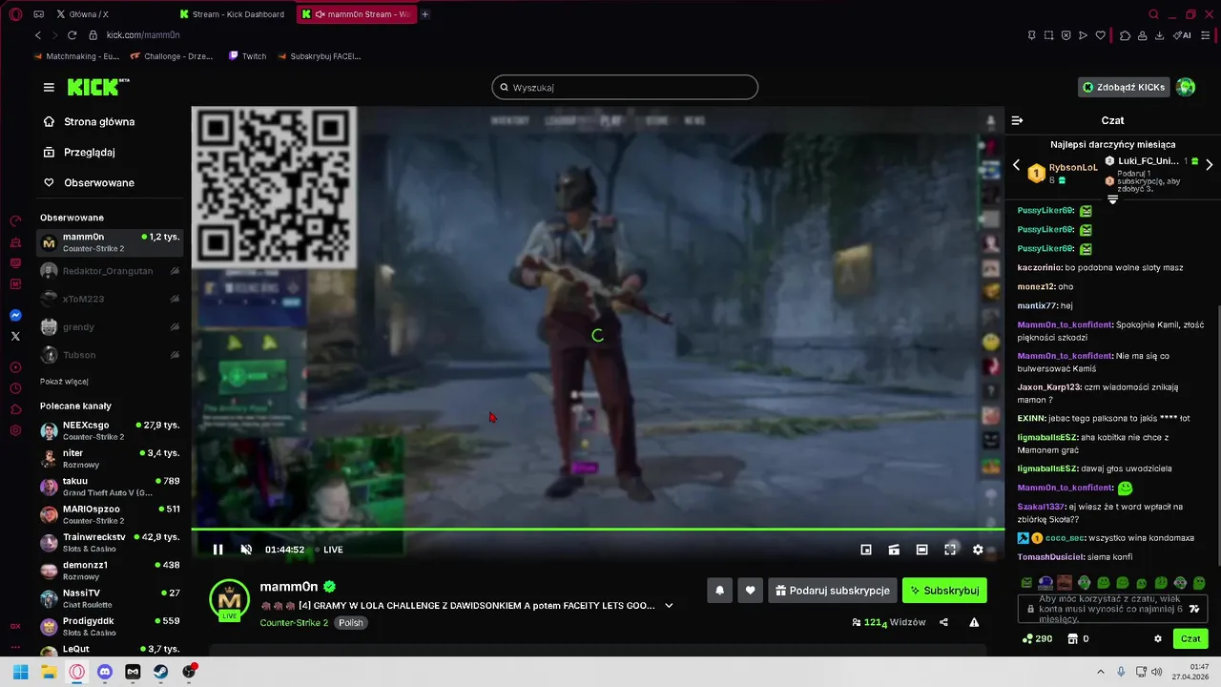1221x687 pixels.
Task: Pause the stream playback
Action: coord(217,550)
